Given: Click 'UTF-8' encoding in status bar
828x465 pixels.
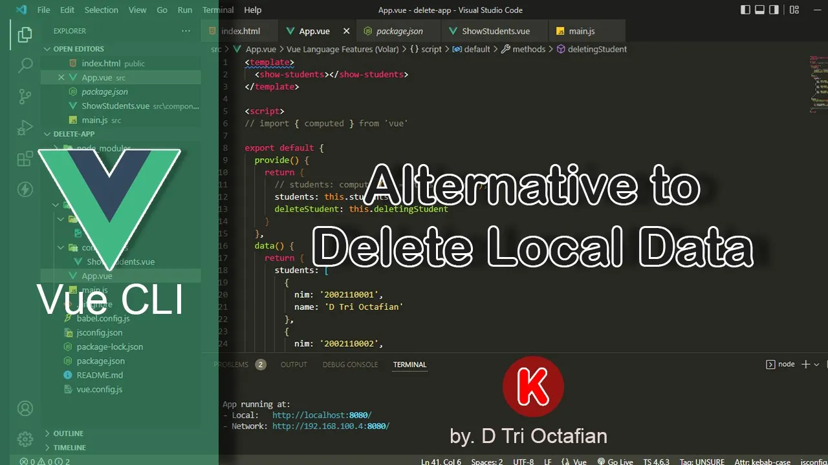Looking at the screenshot, I should (x=523, y=461).
